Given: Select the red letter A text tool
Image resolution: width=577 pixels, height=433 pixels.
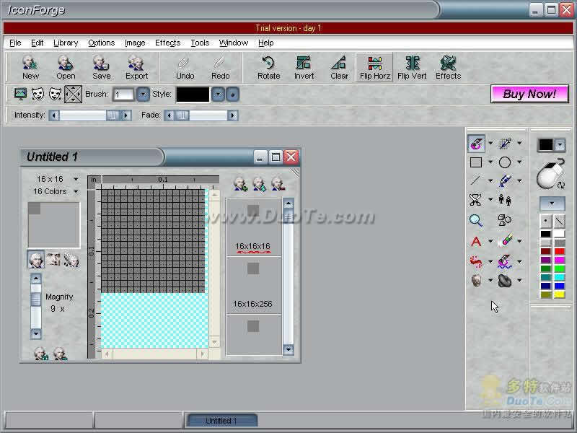Looking at the screenshot, I should (x=476, y=241).
